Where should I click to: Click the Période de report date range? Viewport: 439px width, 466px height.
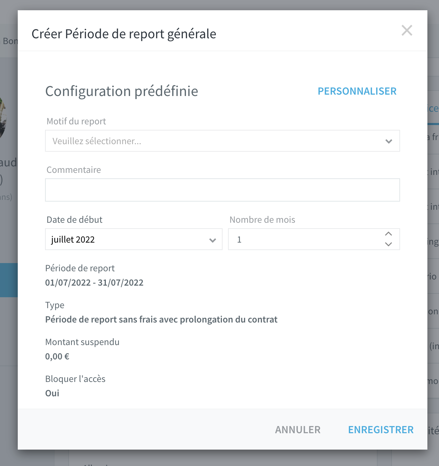[x=94, y=283]
